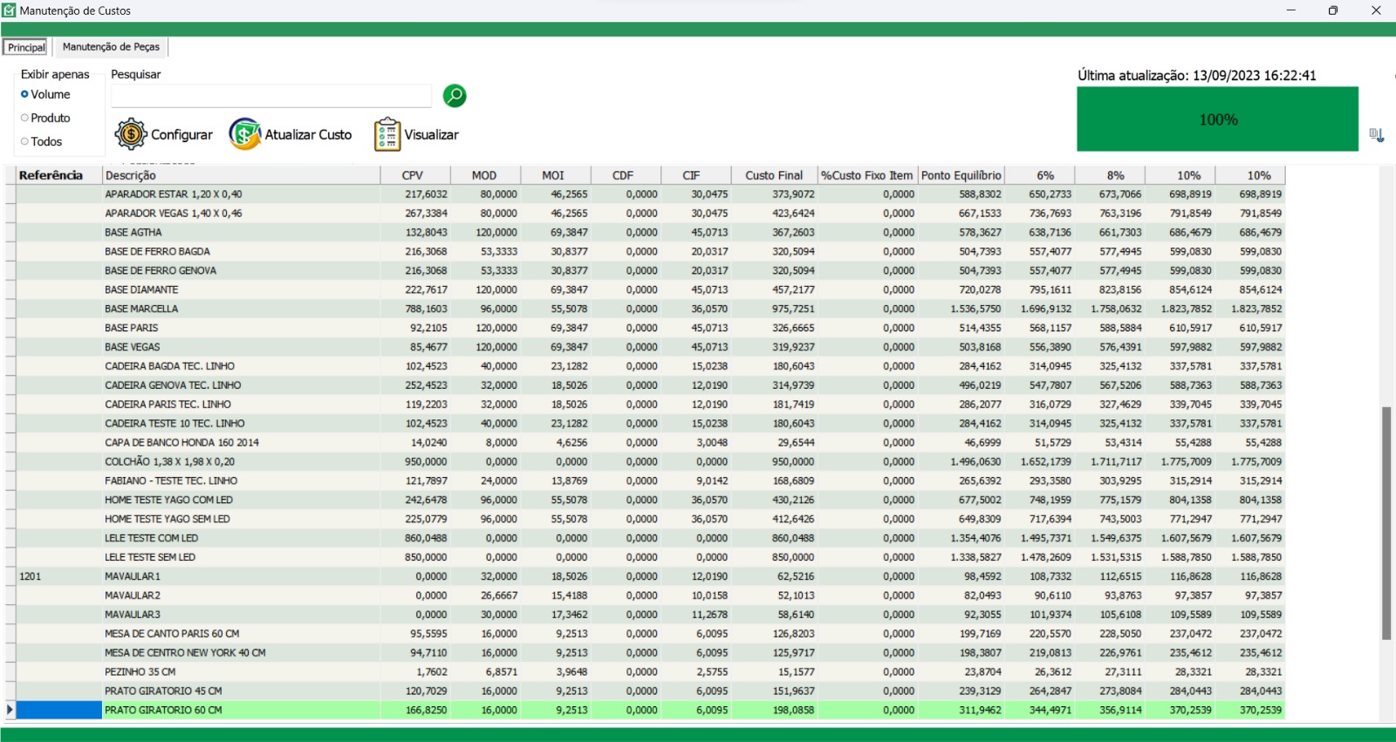Sort by the Ponto Equilíbrio column header
Image resolution: width=1396 pixels, height=742 pixels.
[x=961, y=175]
